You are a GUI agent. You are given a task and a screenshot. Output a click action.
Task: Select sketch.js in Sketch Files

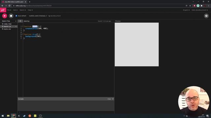[7, 27]
